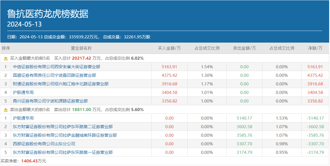Click 沪股通专用 in the sell list
This screenshot has width=330, height=166.
coord(23,118)
